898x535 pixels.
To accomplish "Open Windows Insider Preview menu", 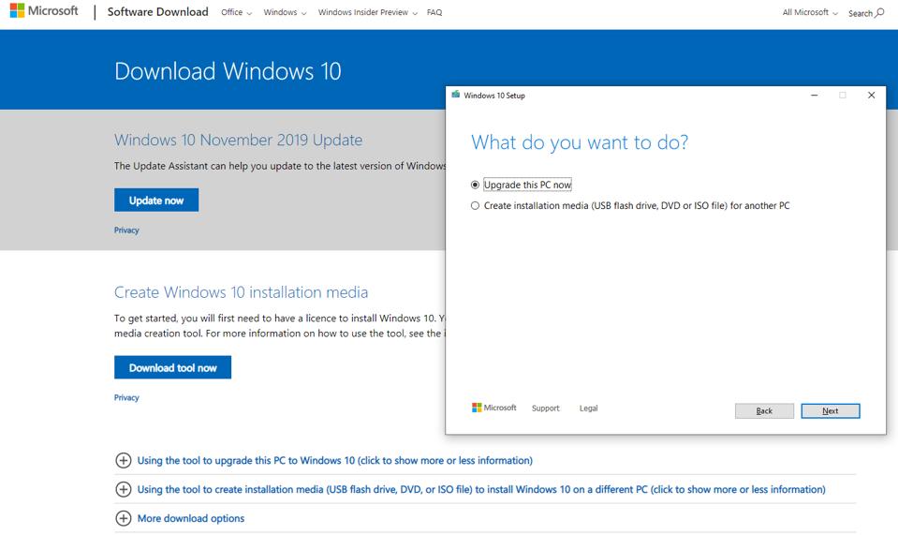I will 367,13.
